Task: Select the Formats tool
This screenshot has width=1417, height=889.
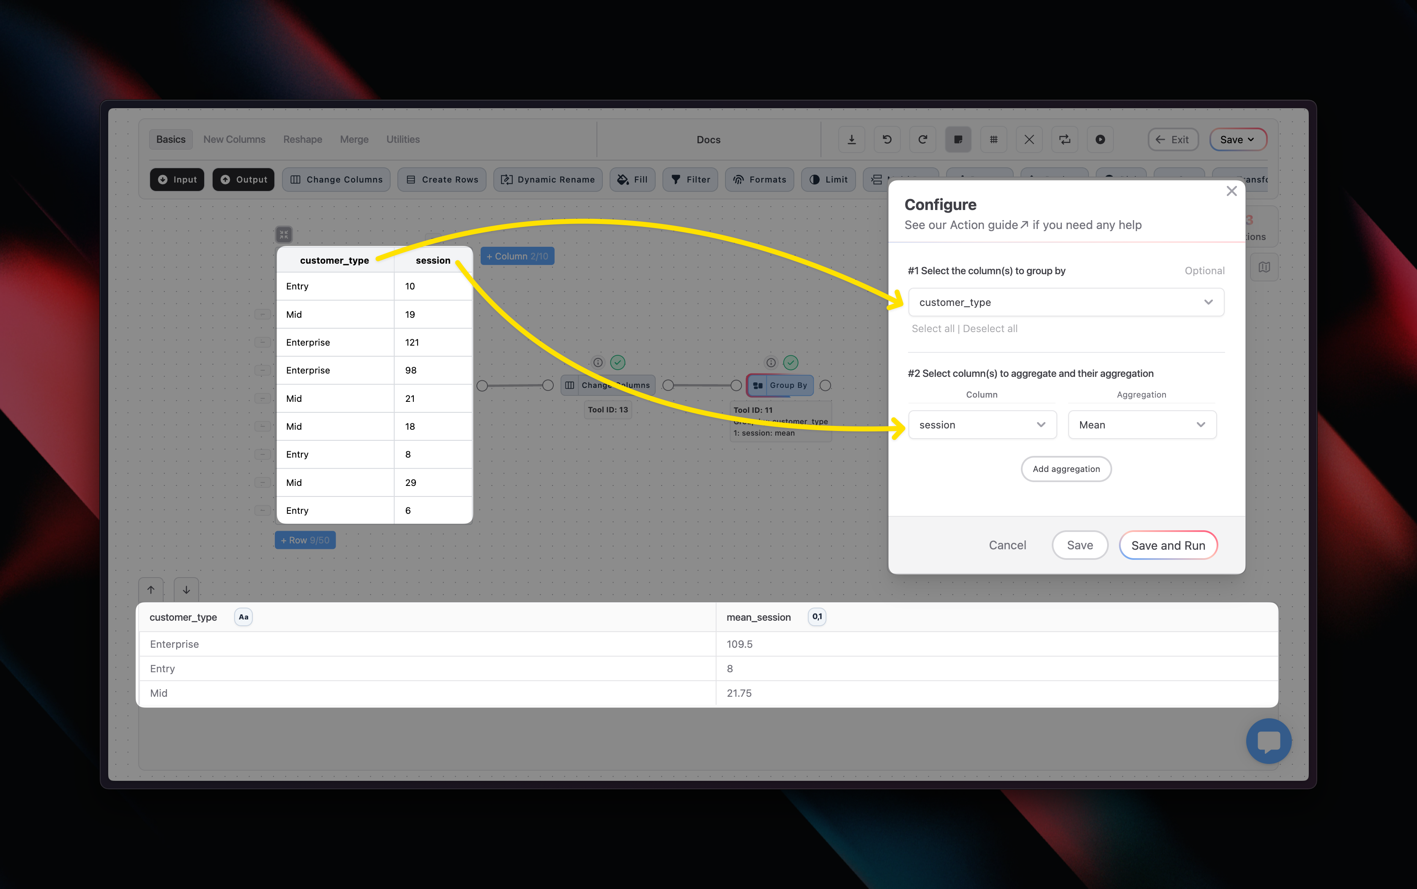Action: point(759,179)
